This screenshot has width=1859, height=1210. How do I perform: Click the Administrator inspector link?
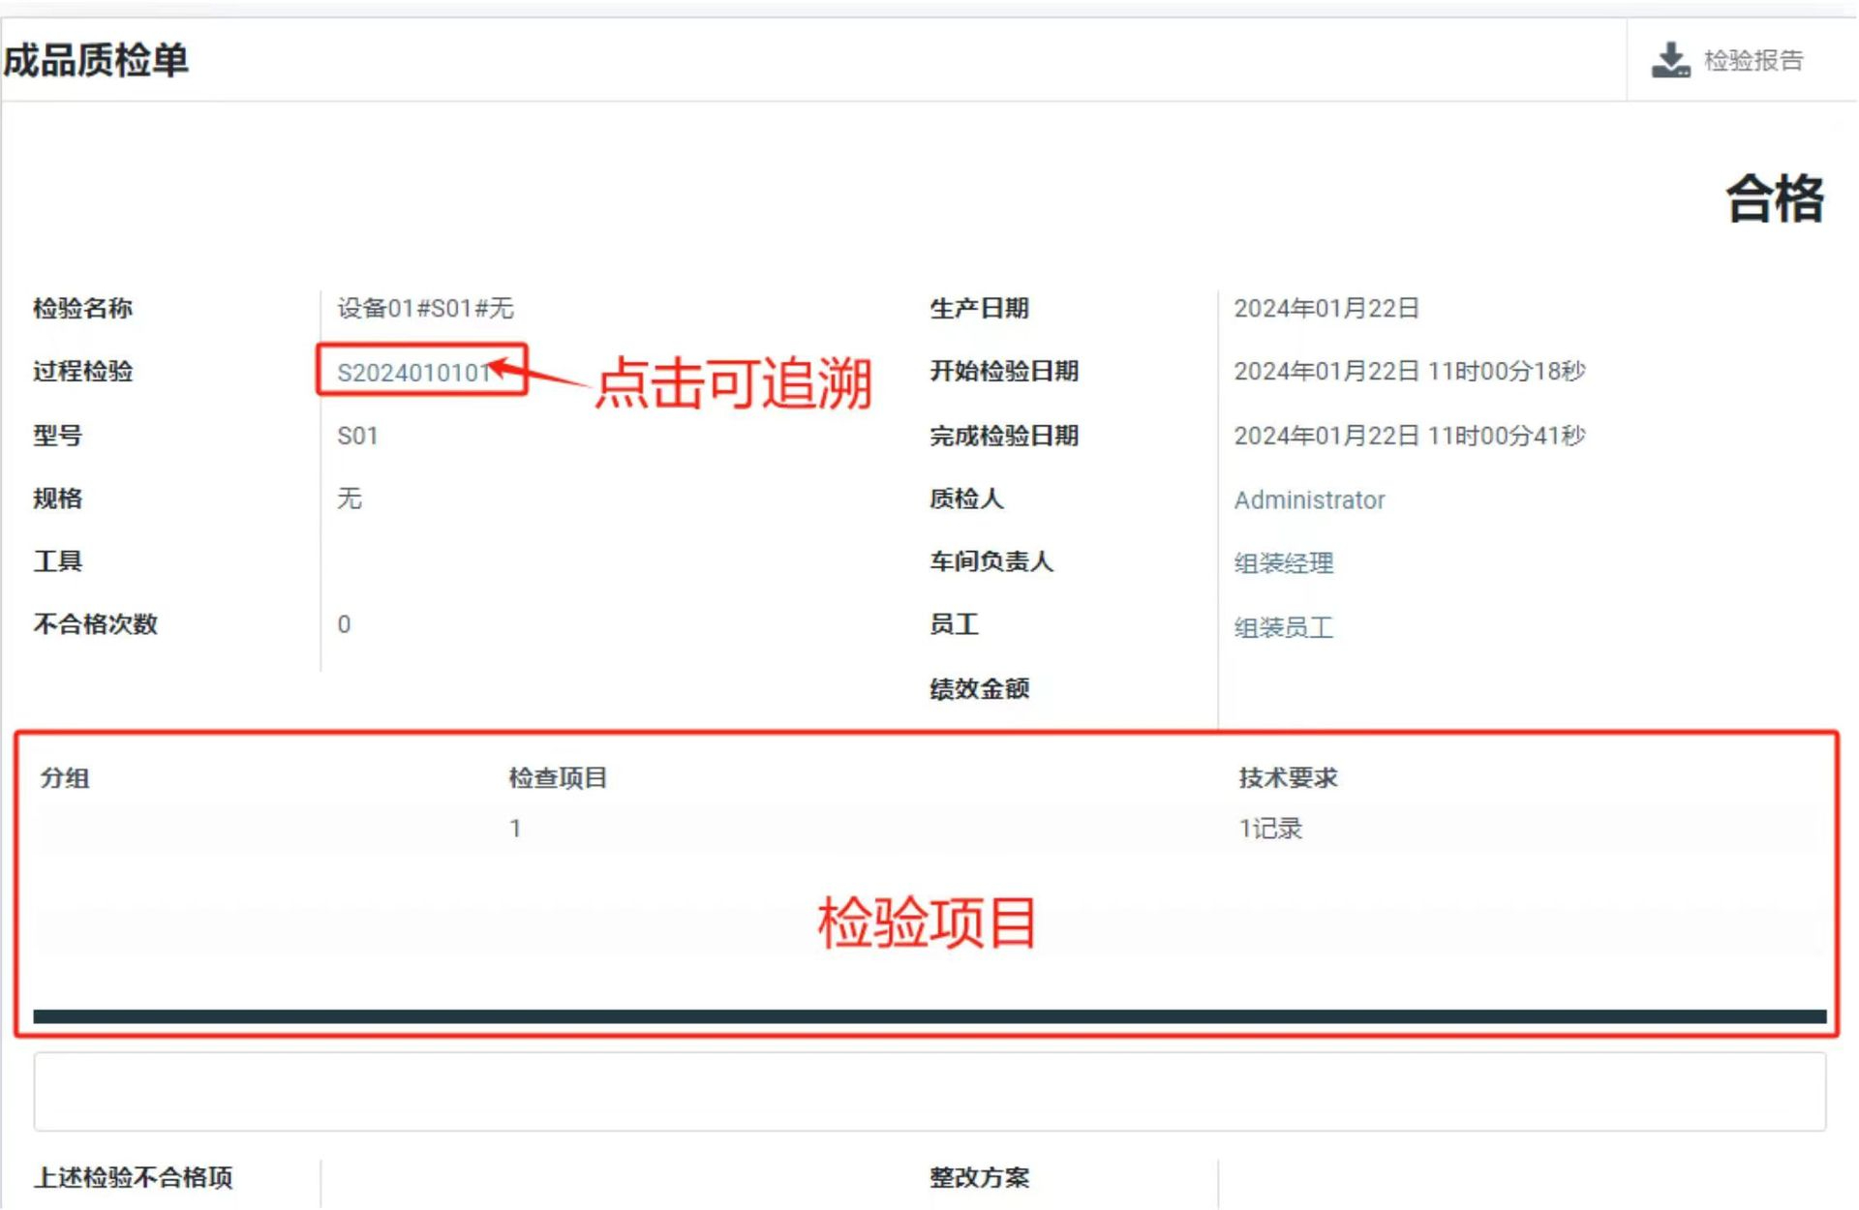pyautogui.click(x=1309, y=500)
